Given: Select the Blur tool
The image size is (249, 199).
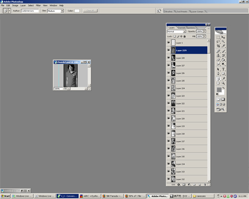Looking at the screenshot, I should 218,64.
